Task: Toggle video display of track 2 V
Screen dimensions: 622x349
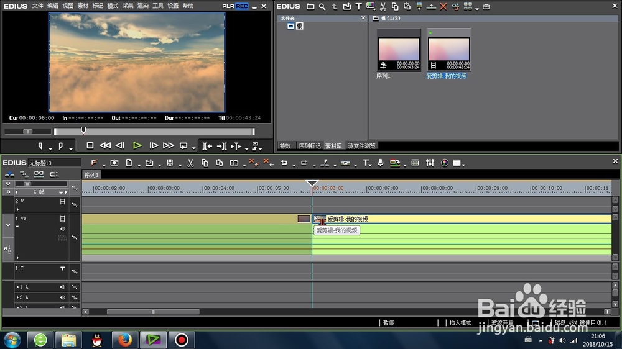Action: click(x=62, y=202)
